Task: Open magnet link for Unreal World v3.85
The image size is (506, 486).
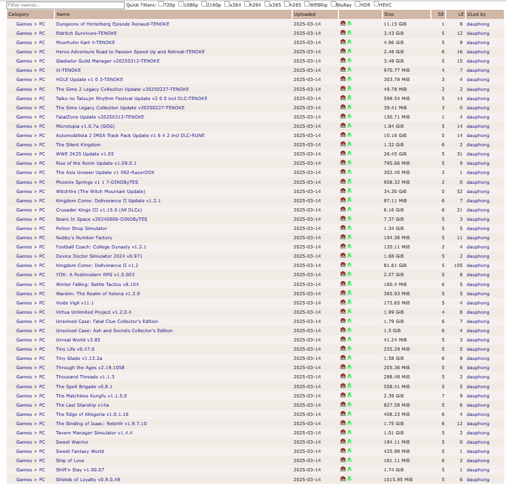Action: (x=343, y=340)
